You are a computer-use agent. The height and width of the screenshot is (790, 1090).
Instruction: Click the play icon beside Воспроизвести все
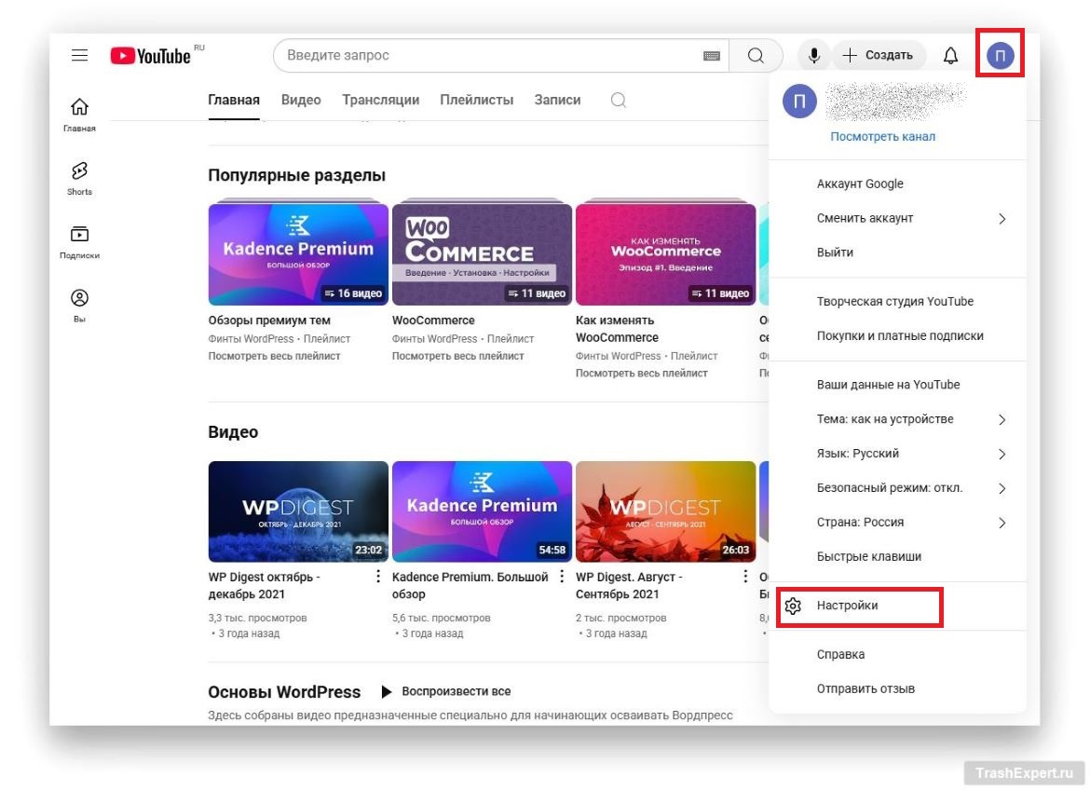click(387, 691)
